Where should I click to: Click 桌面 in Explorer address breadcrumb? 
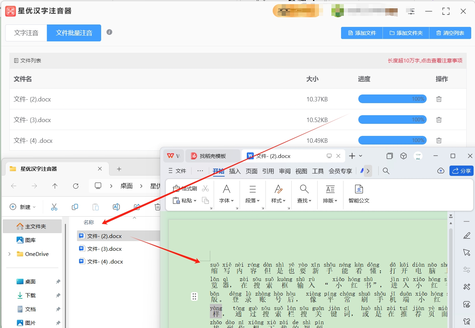tap(126, 186)
